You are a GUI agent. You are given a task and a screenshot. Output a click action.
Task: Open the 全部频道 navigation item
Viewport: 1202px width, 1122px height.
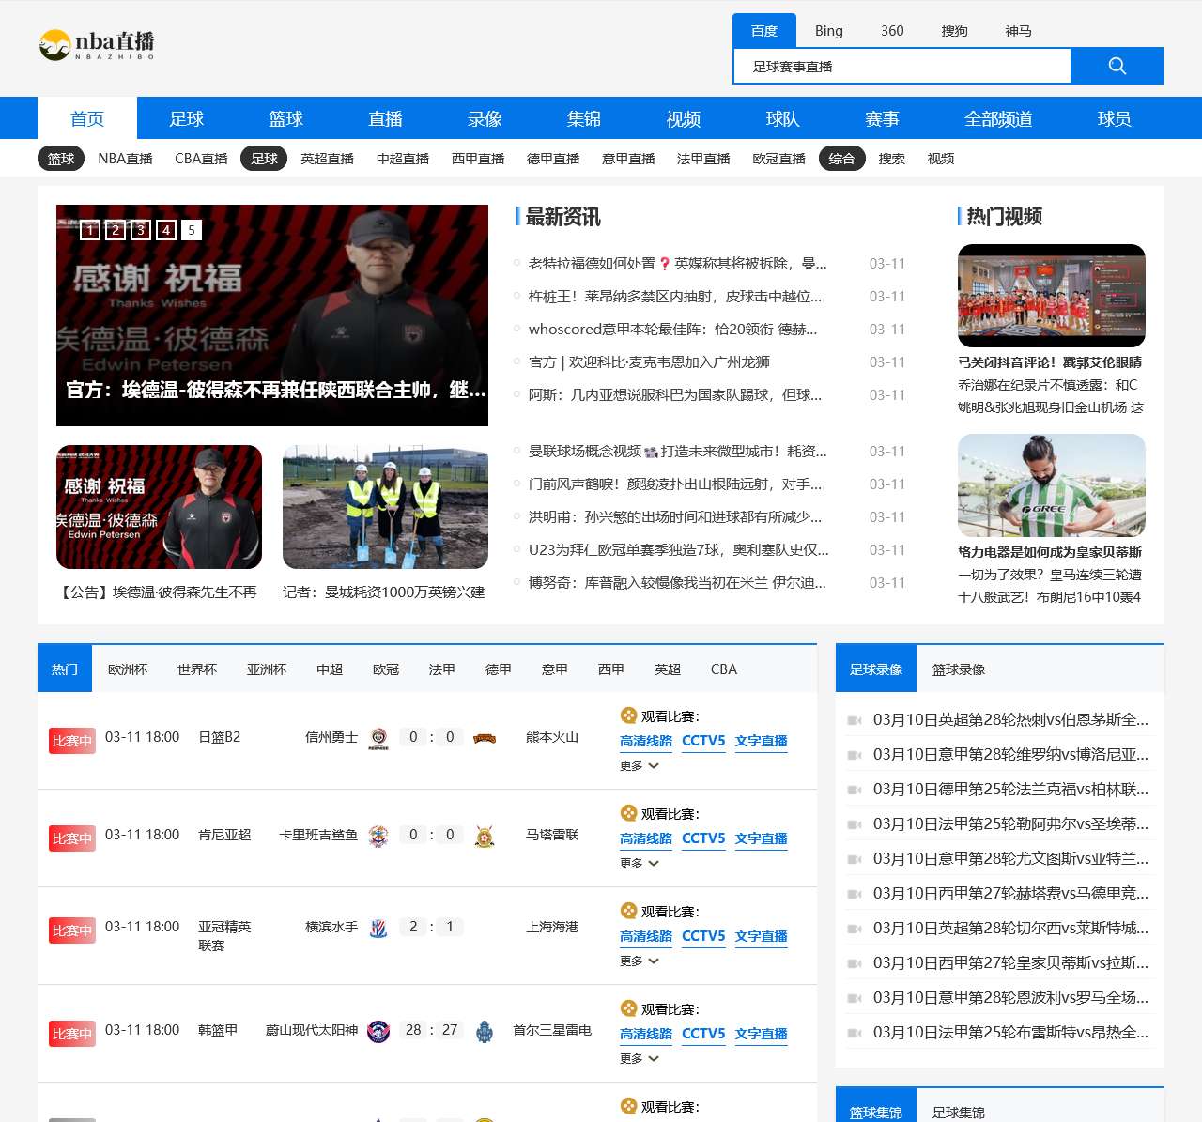coord(999,119)
